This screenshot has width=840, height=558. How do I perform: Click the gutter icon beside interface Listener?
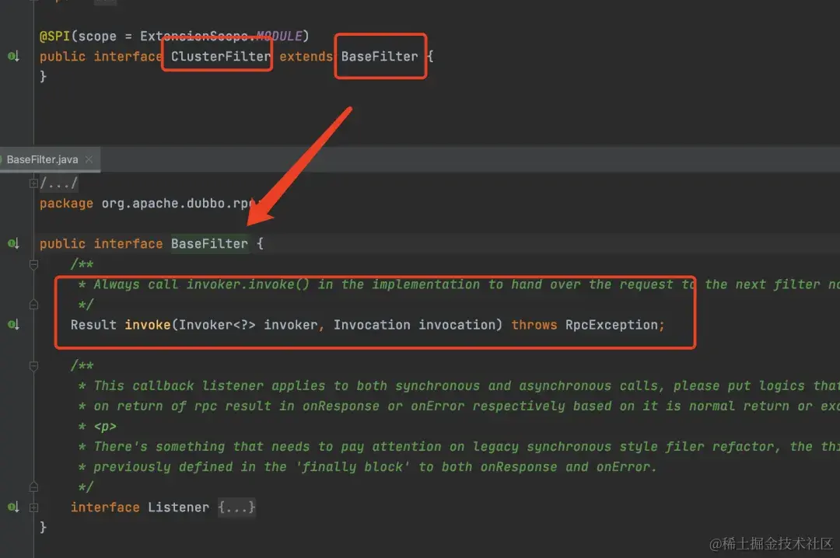(13, 507)
